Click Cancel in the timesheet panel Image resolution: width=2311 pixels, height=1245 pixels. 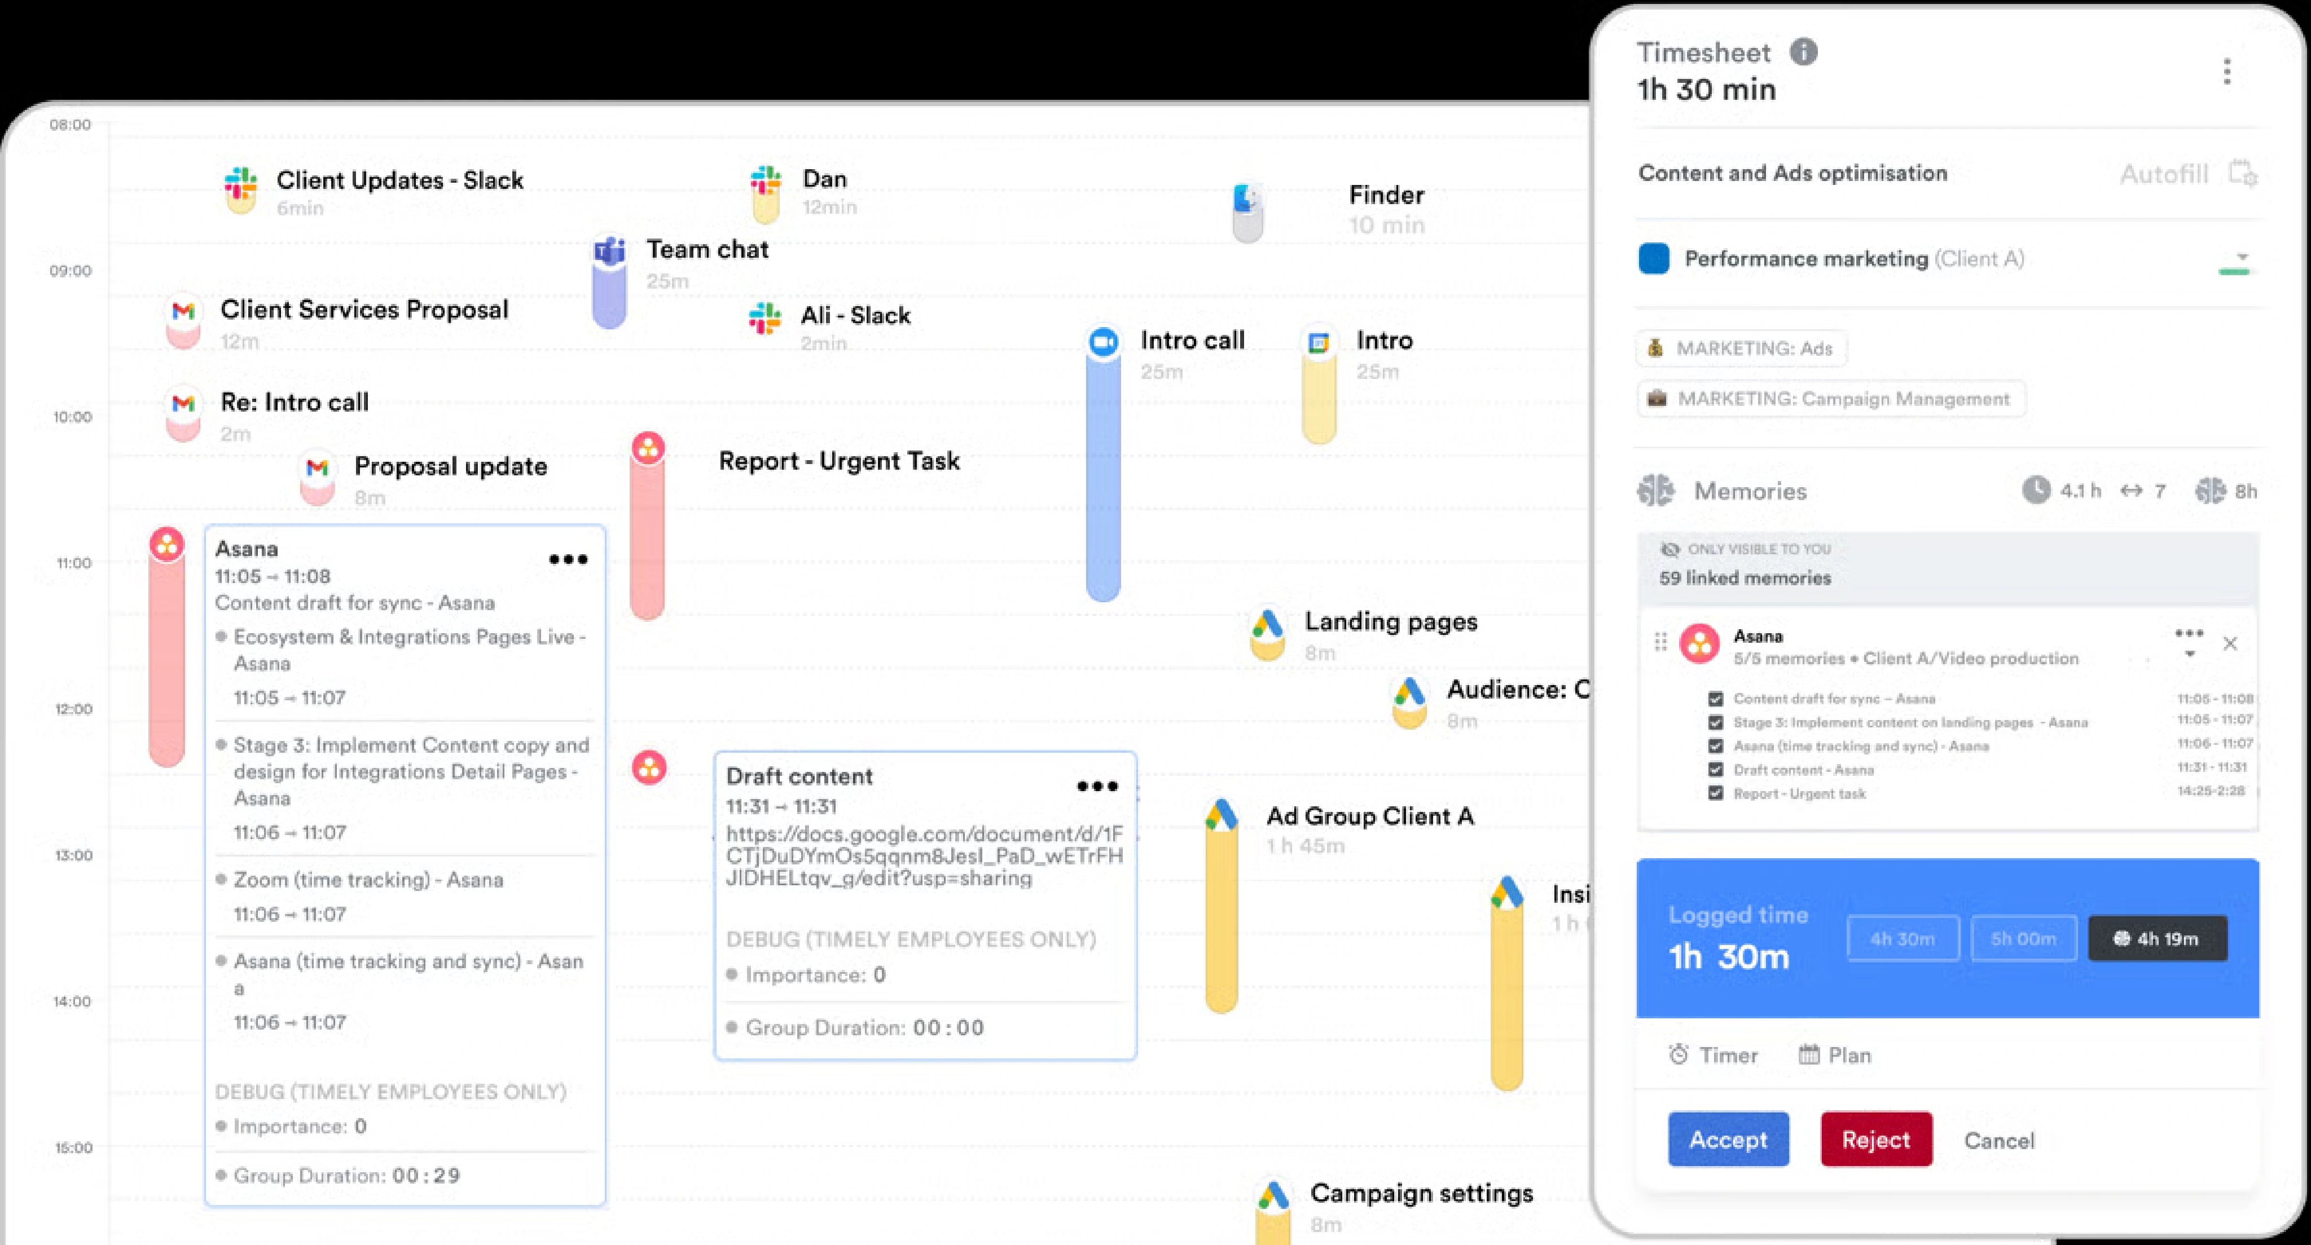pyautogui.click(x=1999, y=1140)
